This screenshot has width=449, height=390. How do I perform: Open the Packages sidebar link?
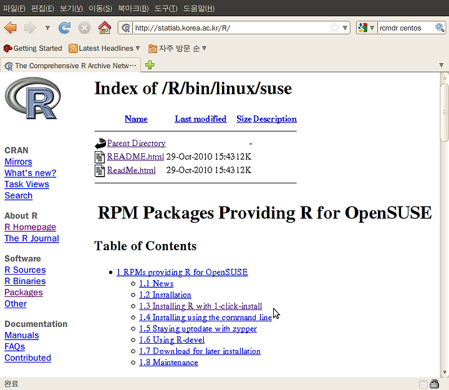point(24,292)
